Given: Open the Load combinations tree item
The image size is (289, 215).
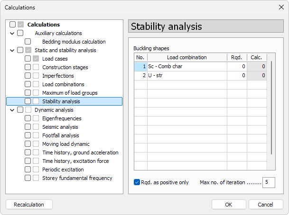Looking at the screenshot, I should coord(63,84).
